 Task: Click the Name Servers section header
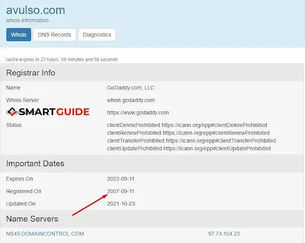pyautogui.click(x=32, y=219)
